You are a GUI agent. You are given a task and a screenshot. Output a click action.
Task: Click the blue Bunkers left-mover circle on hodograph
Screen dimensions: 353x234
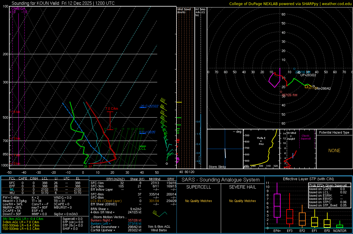294,69
